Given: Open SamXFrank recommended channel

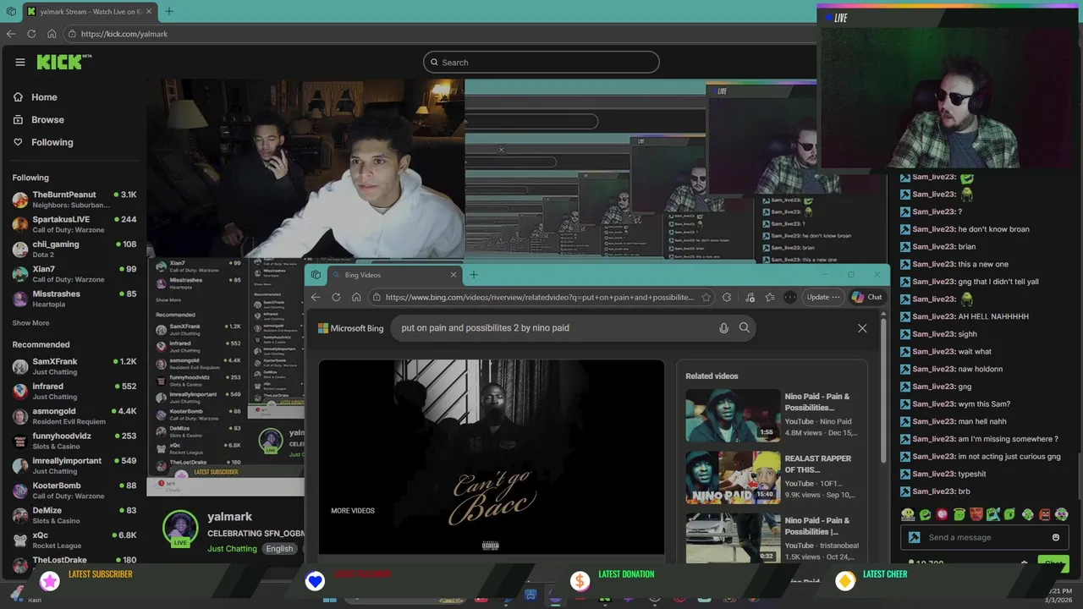Looking at the screenshot, I should (74, 366).
